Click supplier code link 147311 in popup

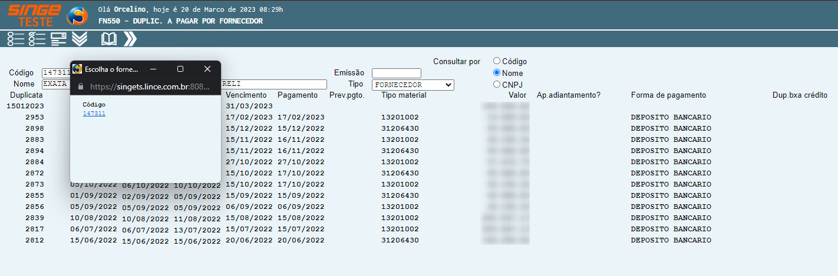point(94,114)
